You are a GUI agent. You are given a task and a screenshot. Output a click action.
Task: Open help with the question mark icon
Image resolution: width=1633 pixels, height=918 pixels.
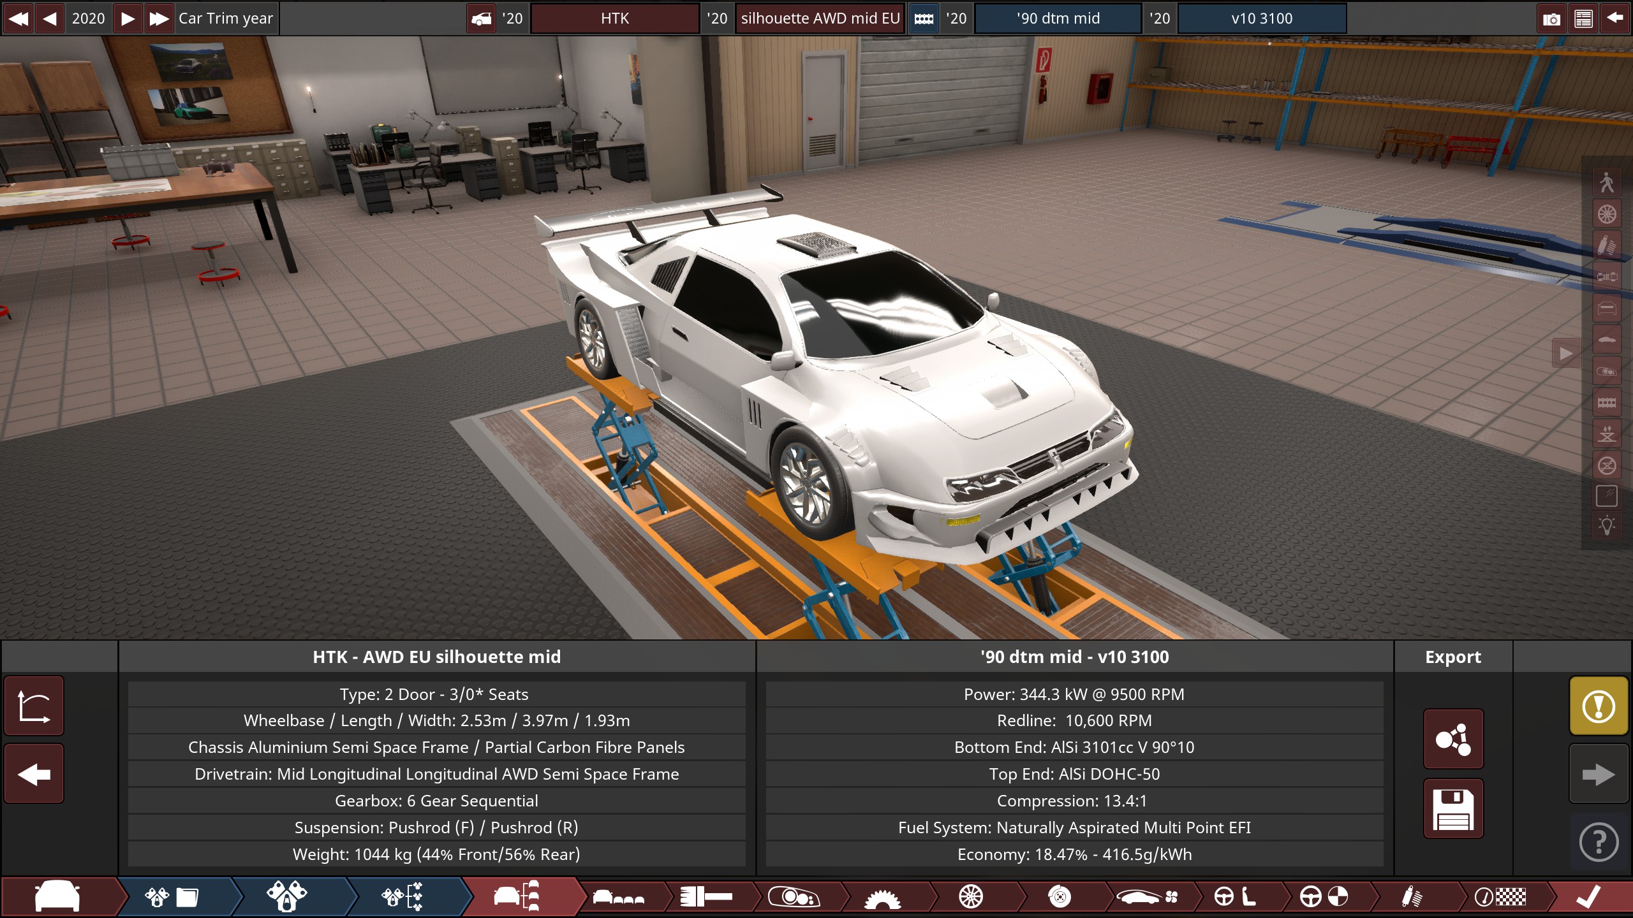1599,841
